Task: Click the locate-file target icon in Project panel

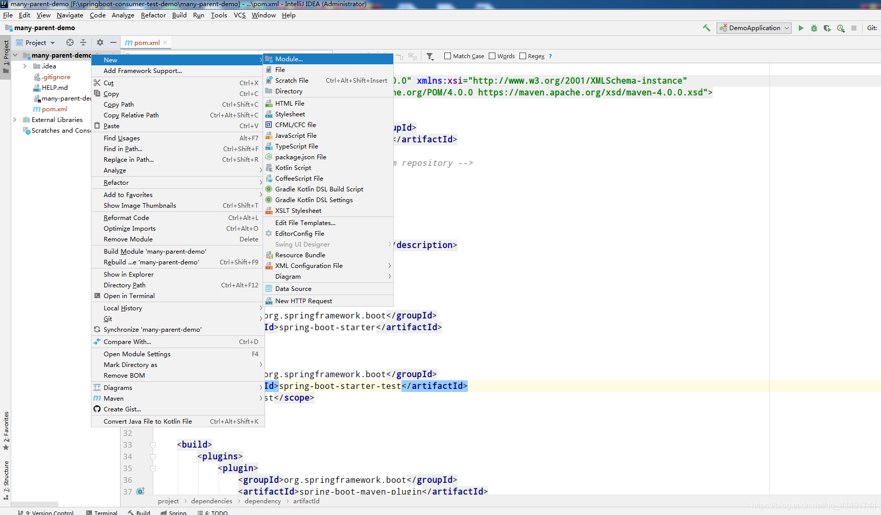Action: click(x=70, y=42)
